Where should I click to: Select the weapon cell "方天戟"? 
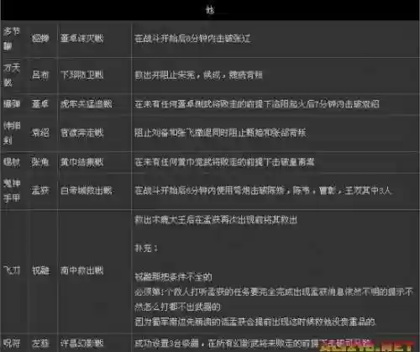pyautogui.click(x=12, y=75)
